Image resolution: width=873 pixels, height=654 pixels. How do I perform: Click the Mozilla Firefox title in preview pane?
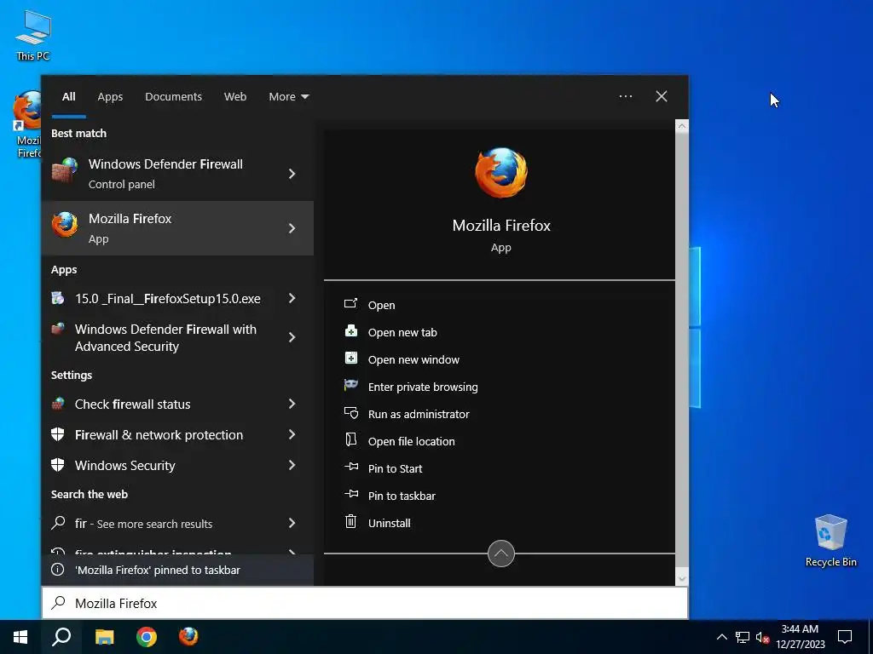(x=501, y=225)
